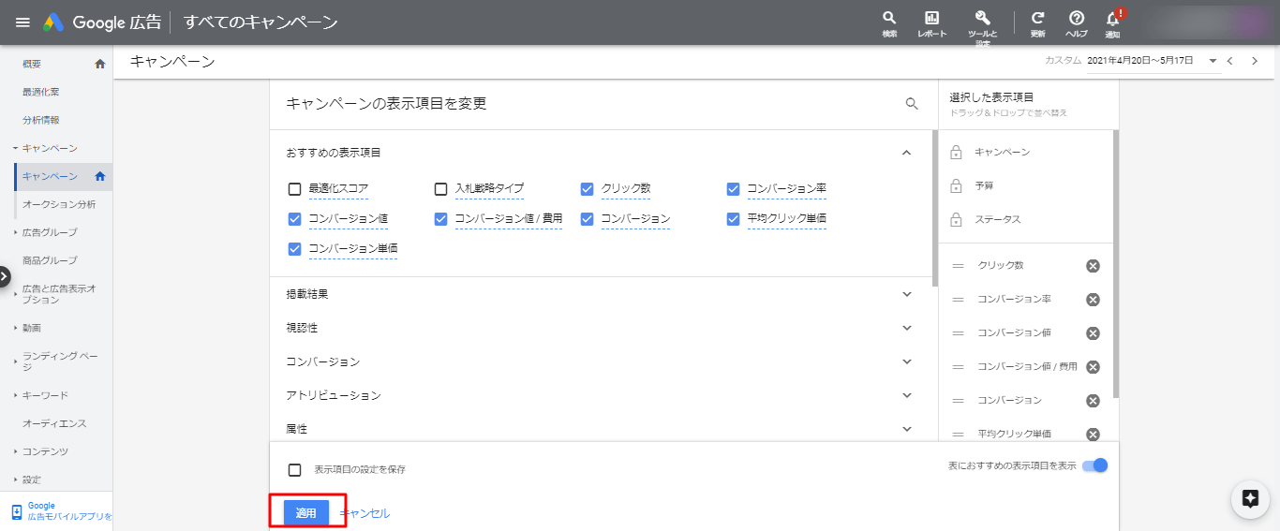Expand the コンバージョン section chevron
The width and height of the screenshot is (1280, 531).
(906, 361)
